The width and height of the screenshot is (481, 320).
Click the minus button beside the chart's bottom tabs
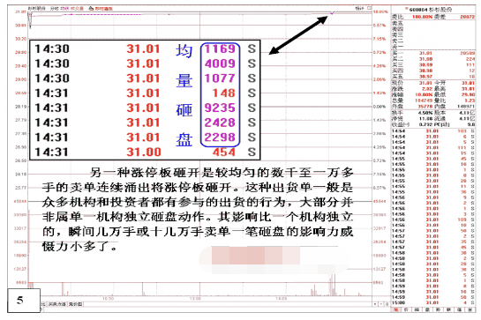[x=381, y=304]
